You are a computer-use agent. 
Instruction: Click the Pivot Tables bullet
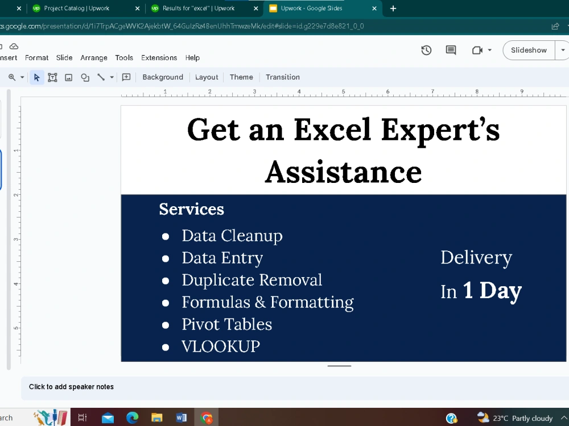pos(227,324)
